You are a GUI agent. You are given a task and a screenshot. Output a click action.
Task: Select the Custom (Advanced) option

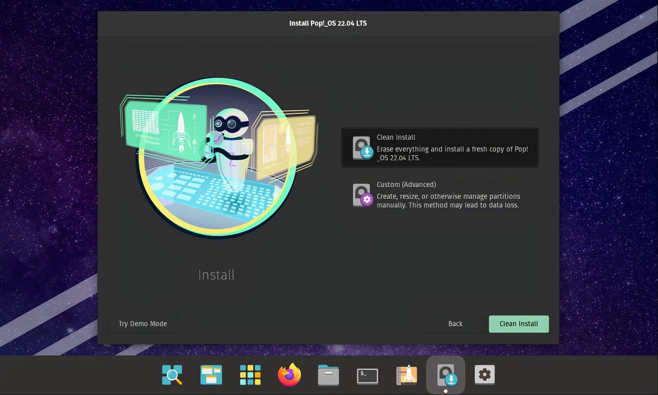[x=440, y=195]
